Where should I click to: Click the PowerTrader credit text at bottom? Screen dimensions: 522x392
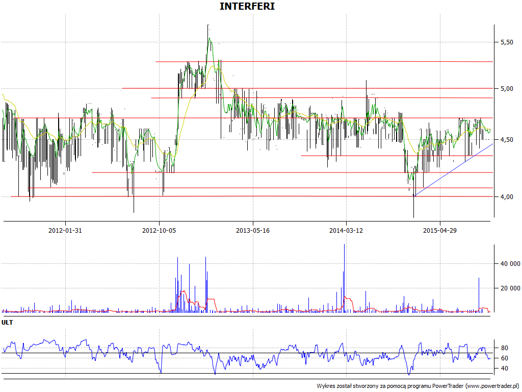tap(418, 386)
